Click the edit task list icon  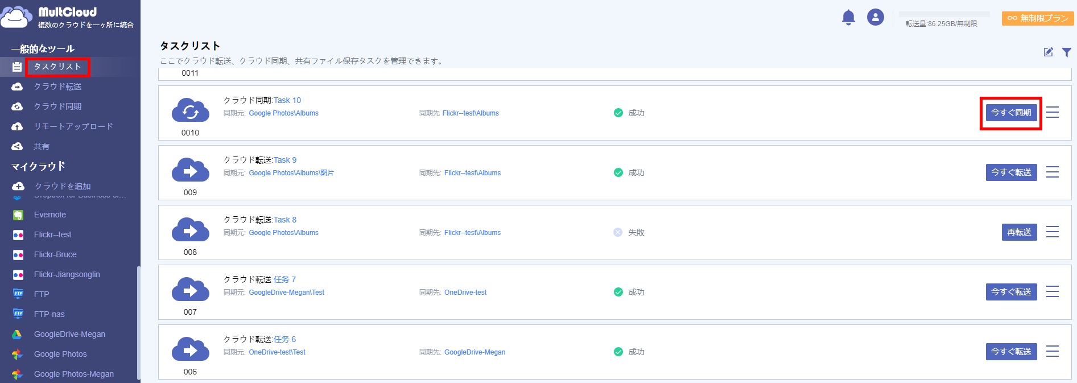1048,52
